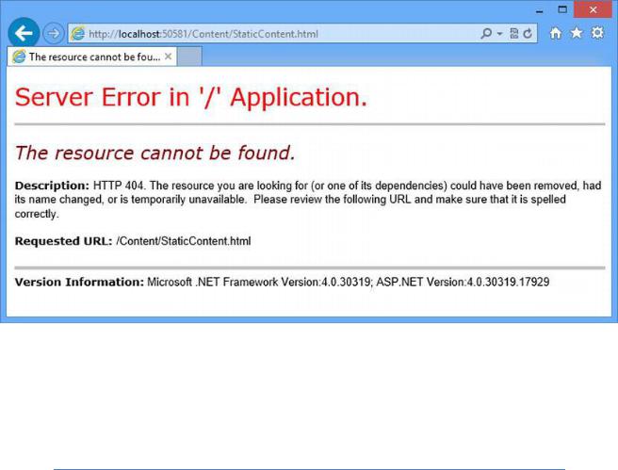Go back with the browser Back arrow
This screenshot has width=618, height=470.
click(24, 33)
